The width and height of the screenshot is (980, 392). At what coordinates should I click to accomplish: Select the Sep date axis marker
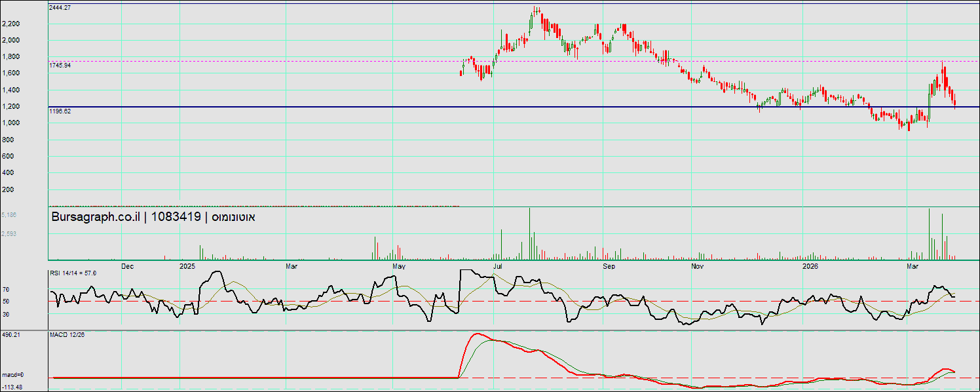(609, 267)
